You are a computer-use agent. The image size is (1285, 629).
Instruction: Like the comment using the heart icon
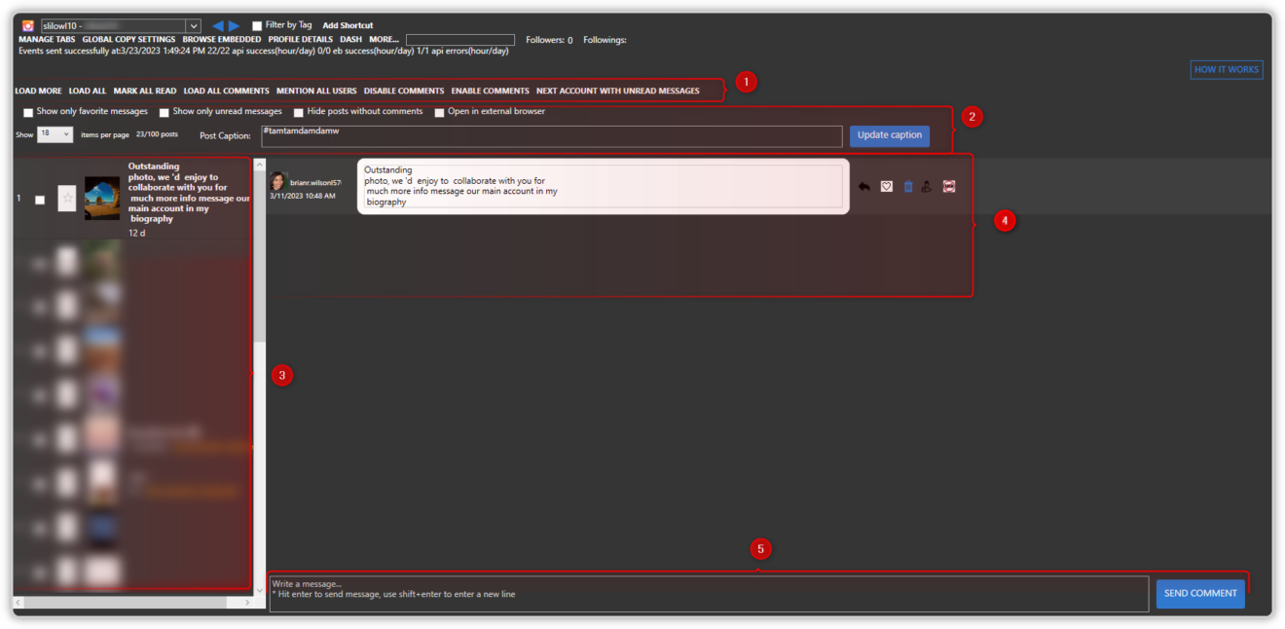[x=886, y=186]
